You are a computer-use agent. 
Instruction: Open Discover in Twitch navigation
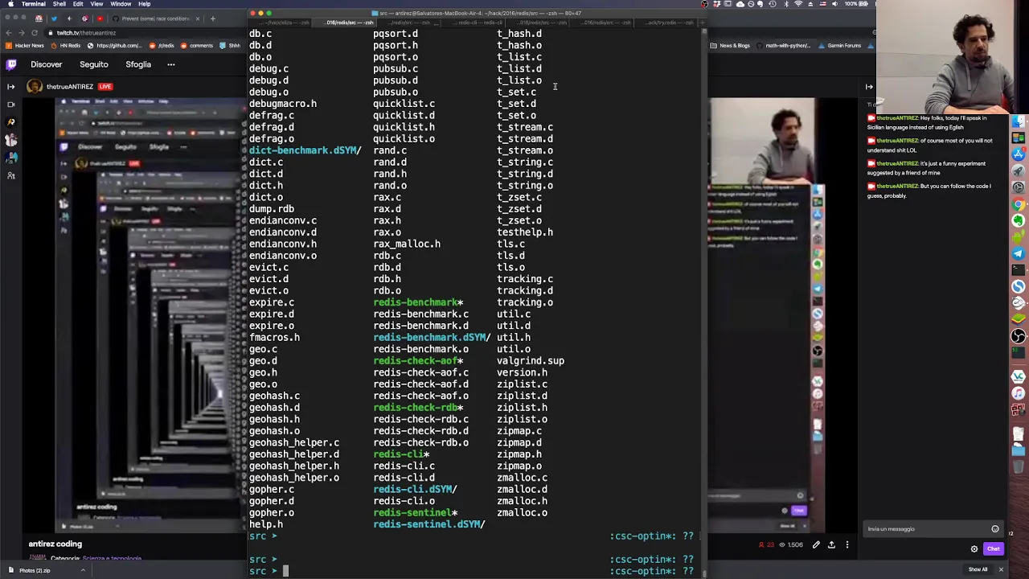pyautogui.click(x=46, y=64)
